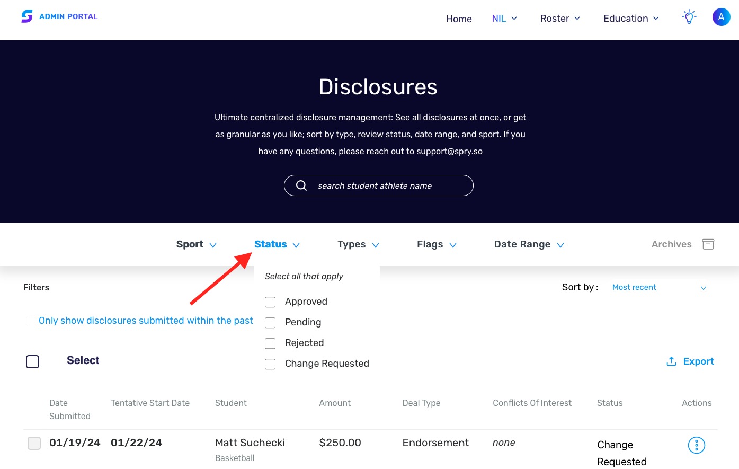The width and height of the screenshot is (739, 469).
Task: Enable the Pending status checkbox
Action: 270,322
